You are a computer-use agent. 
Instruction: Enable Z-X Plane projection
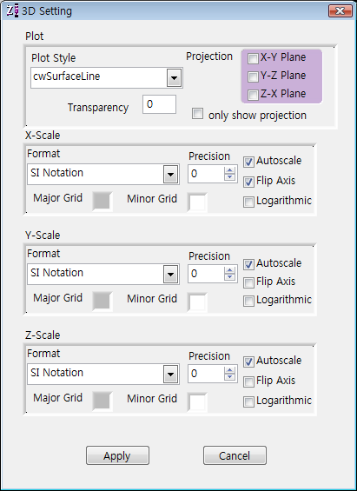click(253, 95)
